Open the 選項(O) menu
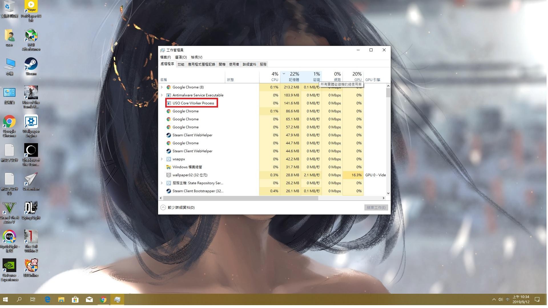 181,57
